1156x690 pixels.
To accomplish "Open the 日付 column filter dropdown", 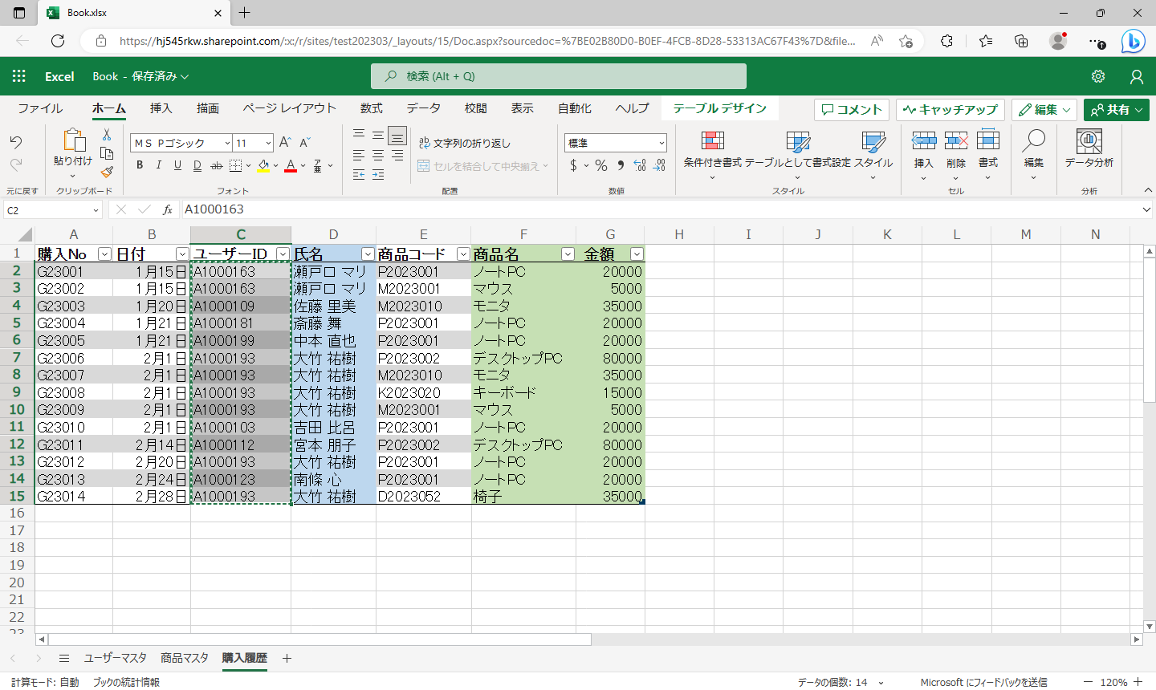I will pyautogui.click(x=182, y=254).
